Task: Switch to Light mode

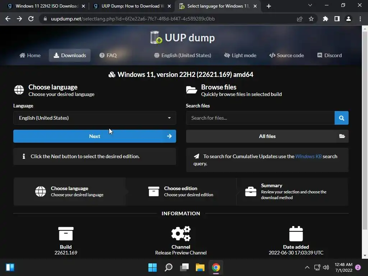Action: [240, 55]
